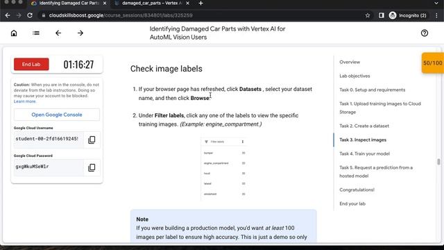Close the damaged_car_parts Vertex AI tab

(x=187, y=3)
